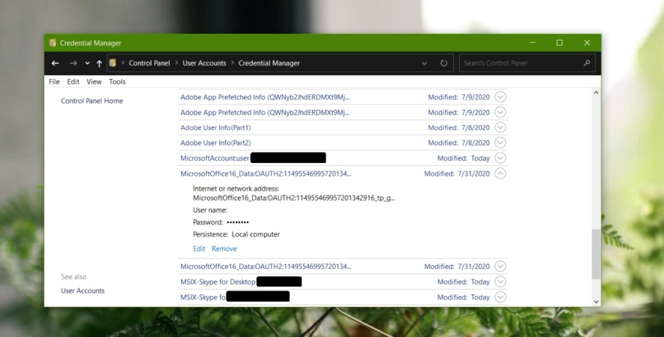Screen dimensions: 664x337
Task: Select the Adobe User Info(Part1) entry name
Action: pos(215,127)
